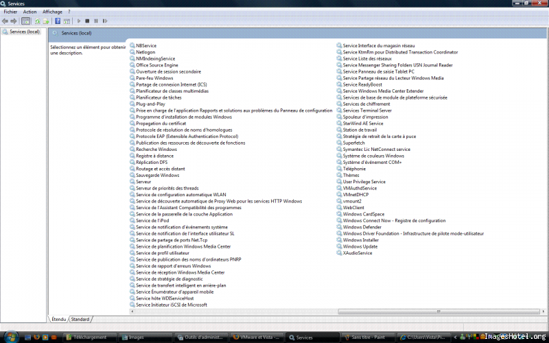549x343 pixels.
Task: Click the Back arrow in the toolbar
Action: (x=5, y=21)
